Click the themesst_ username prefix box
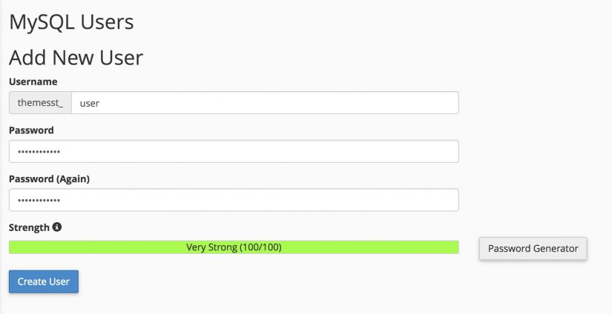The image size is (612, 314). [40, 103]
